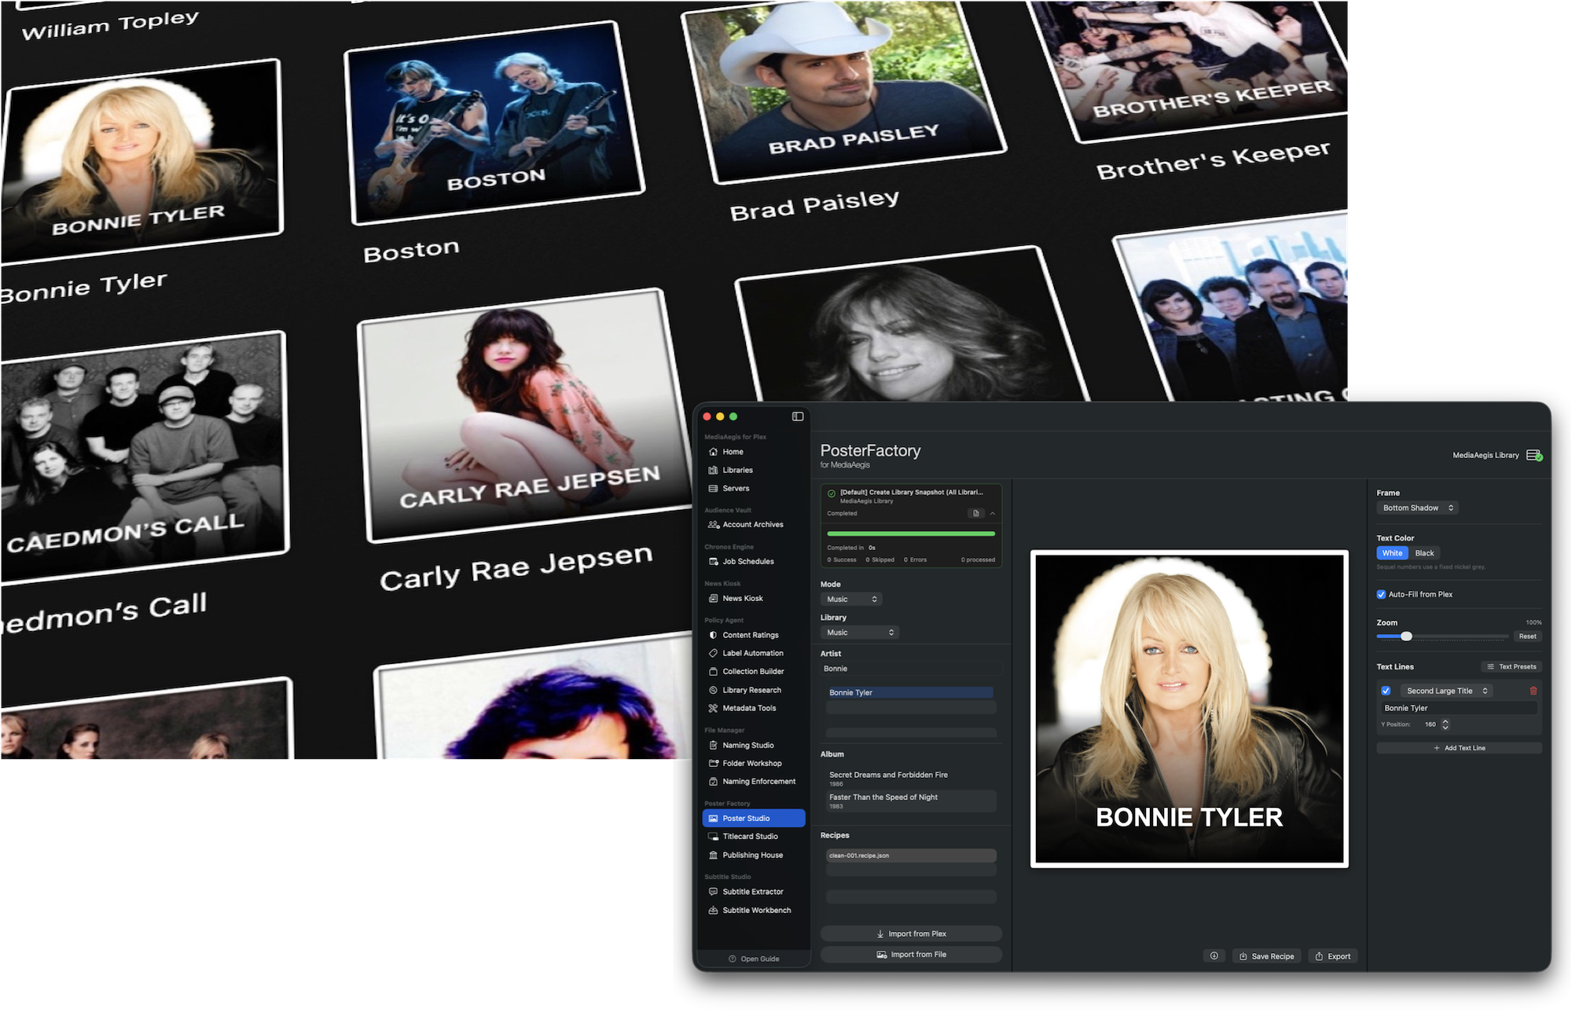Open Folder Workshop via its folder icon
This screenshot has height=1016, width=1572.
[x=713, y=763]
